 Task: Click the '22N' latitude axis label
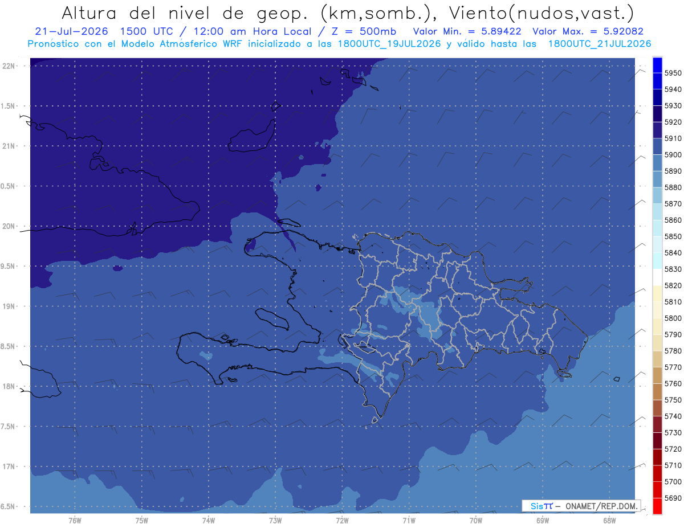tap(8, 66)
